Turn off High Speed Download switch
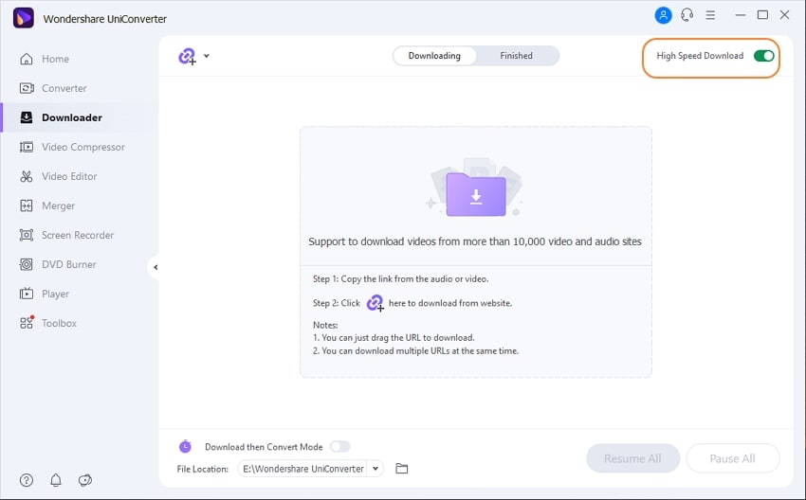 pos(764,56)
